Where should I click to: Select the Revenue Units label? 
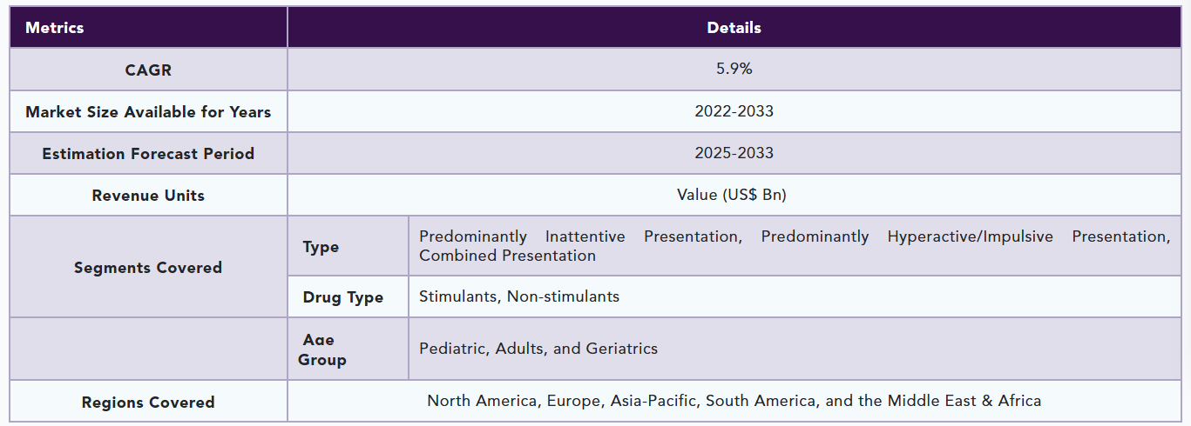point(148,196)
